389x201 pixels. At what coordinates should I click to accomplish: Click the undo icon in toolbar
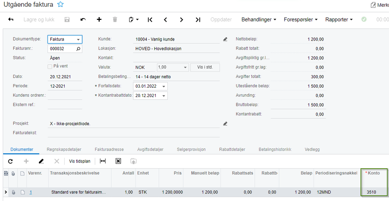[83, 19]
